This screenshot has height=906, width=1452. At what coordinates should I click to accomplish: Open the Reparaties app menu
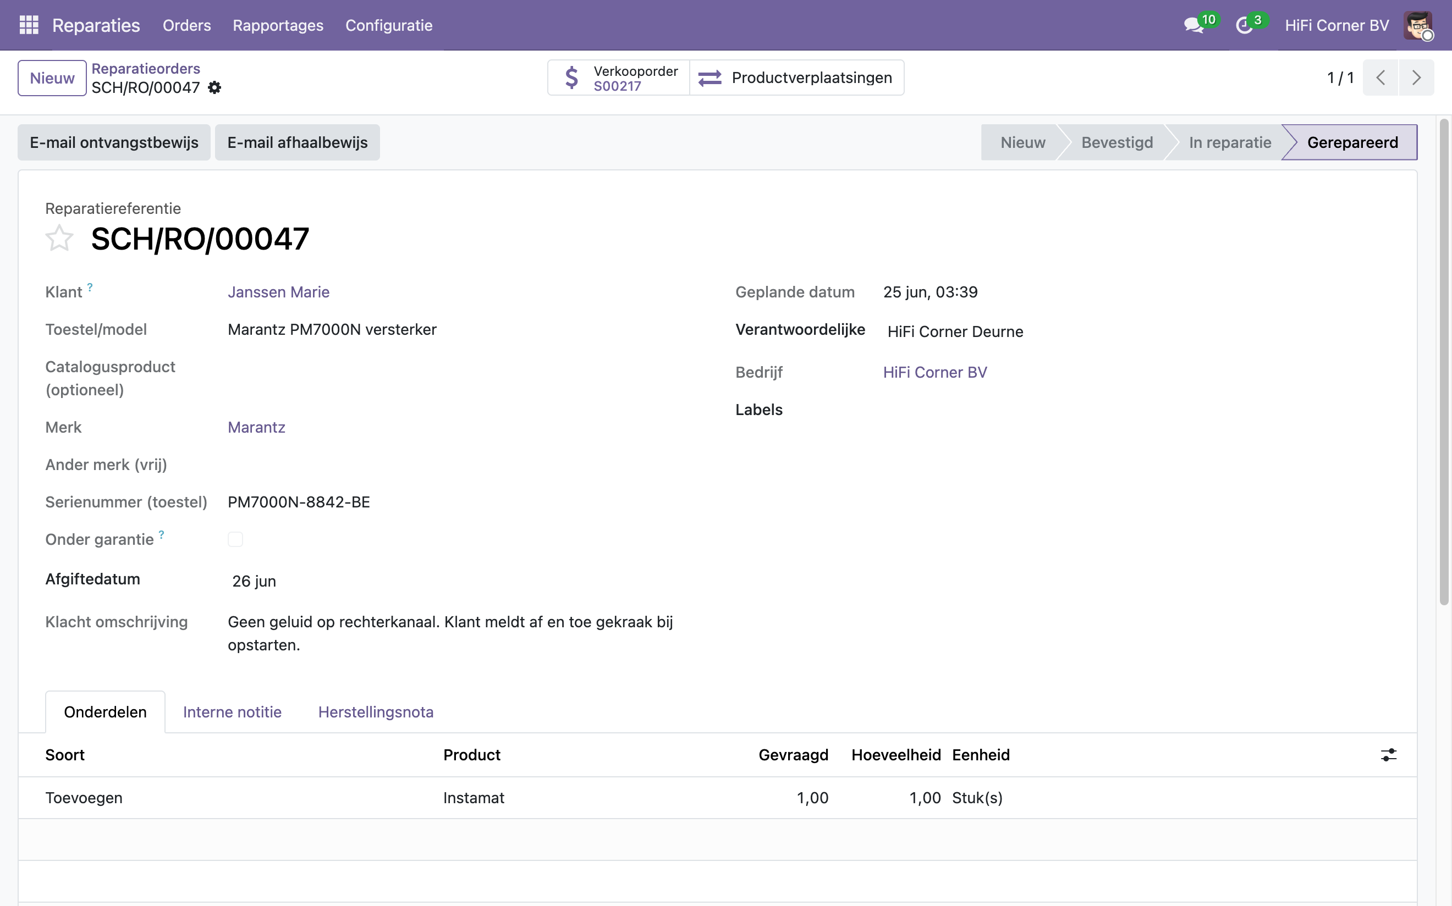[96, 25]
